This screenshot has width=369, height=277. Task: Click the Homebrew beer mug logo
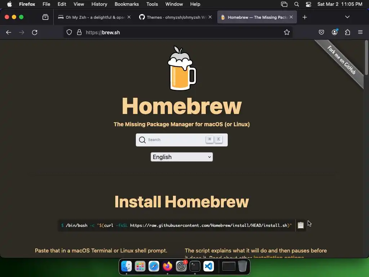182,68
